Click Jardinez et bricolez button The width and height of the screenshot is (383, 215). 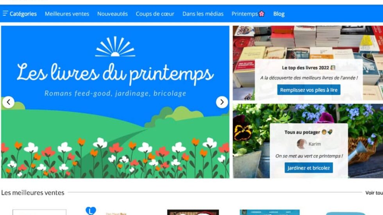click(x=308, y=168)
